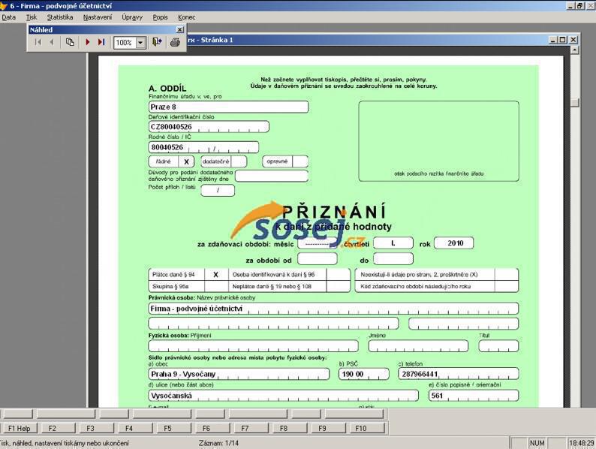Click NUM indicator in status bar
Screen dimensions: 596x449
(537, 443)
